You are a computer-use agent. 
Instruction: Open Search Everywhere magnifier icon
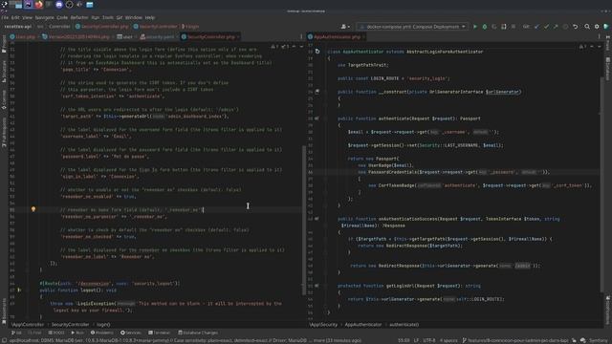pos(587,27)
